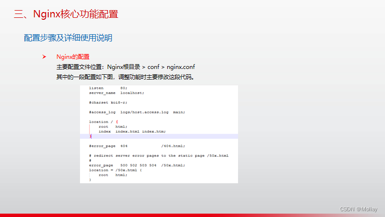Click the highlighted closing brace line
Image resolution: width=385 pixels, height=217 pixels.
pos(159,136)
